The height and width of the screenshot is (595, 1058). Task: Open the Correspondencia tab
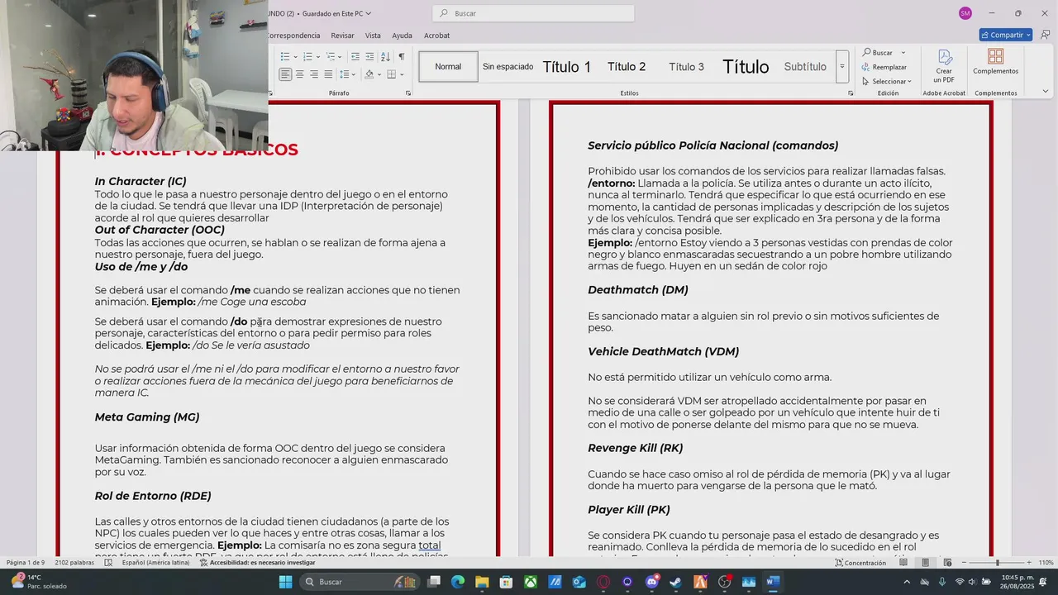point(294,36)
